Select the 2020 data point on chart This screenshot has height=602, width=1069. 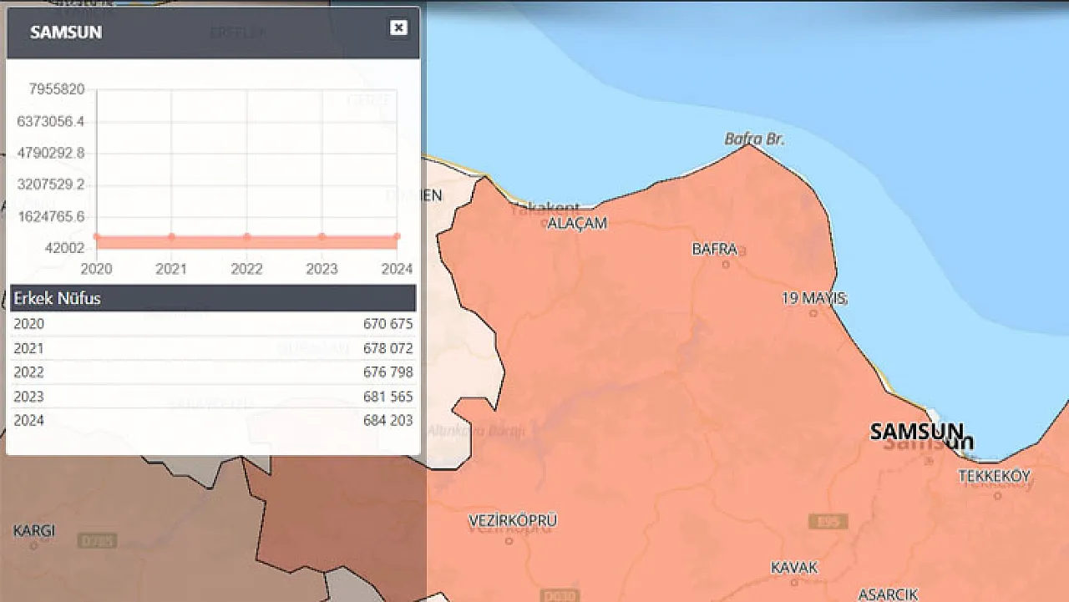(x=97, y=236)
